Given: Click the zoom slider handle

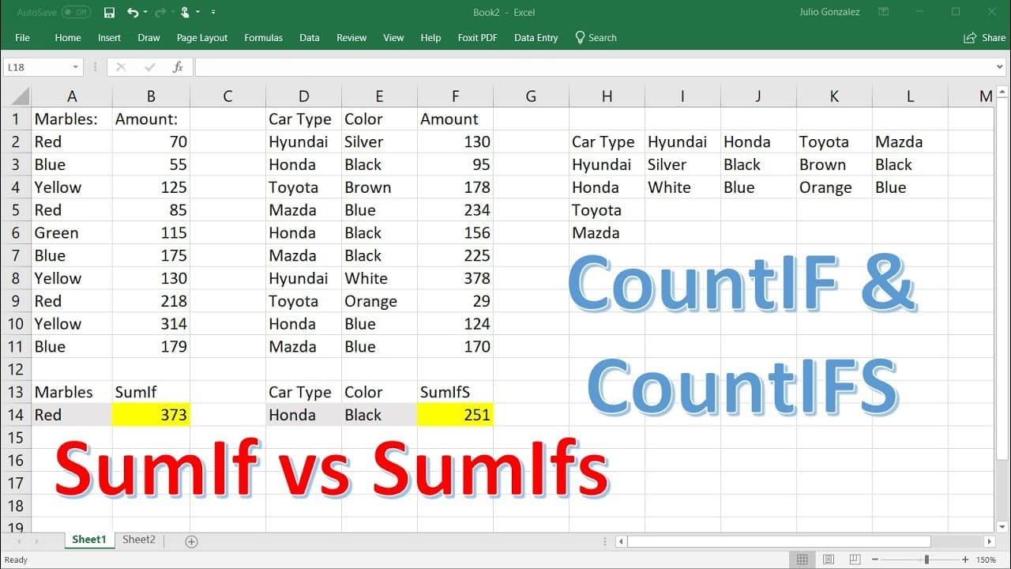Looking at the screenshot, I should pyautogui.click(x=928, y=560).
